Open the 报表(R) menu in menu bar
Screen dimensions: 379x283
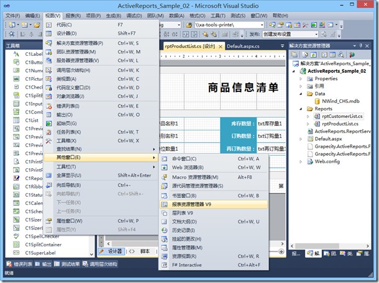[x=73, y=16]
